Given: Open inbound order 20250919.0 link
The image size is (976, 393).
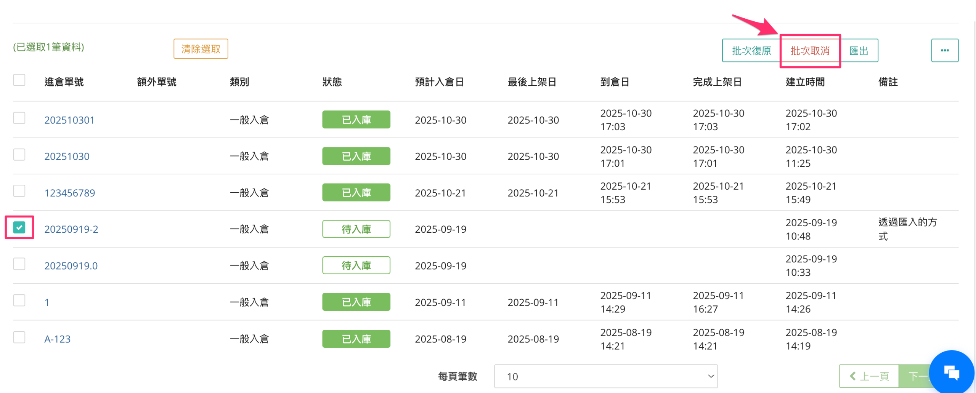Looking at the screenshot, I should click(x=71, y=266).
